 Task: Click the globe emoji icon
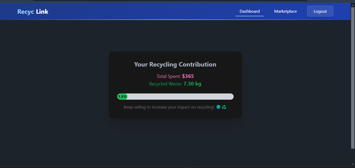(218, 107)
